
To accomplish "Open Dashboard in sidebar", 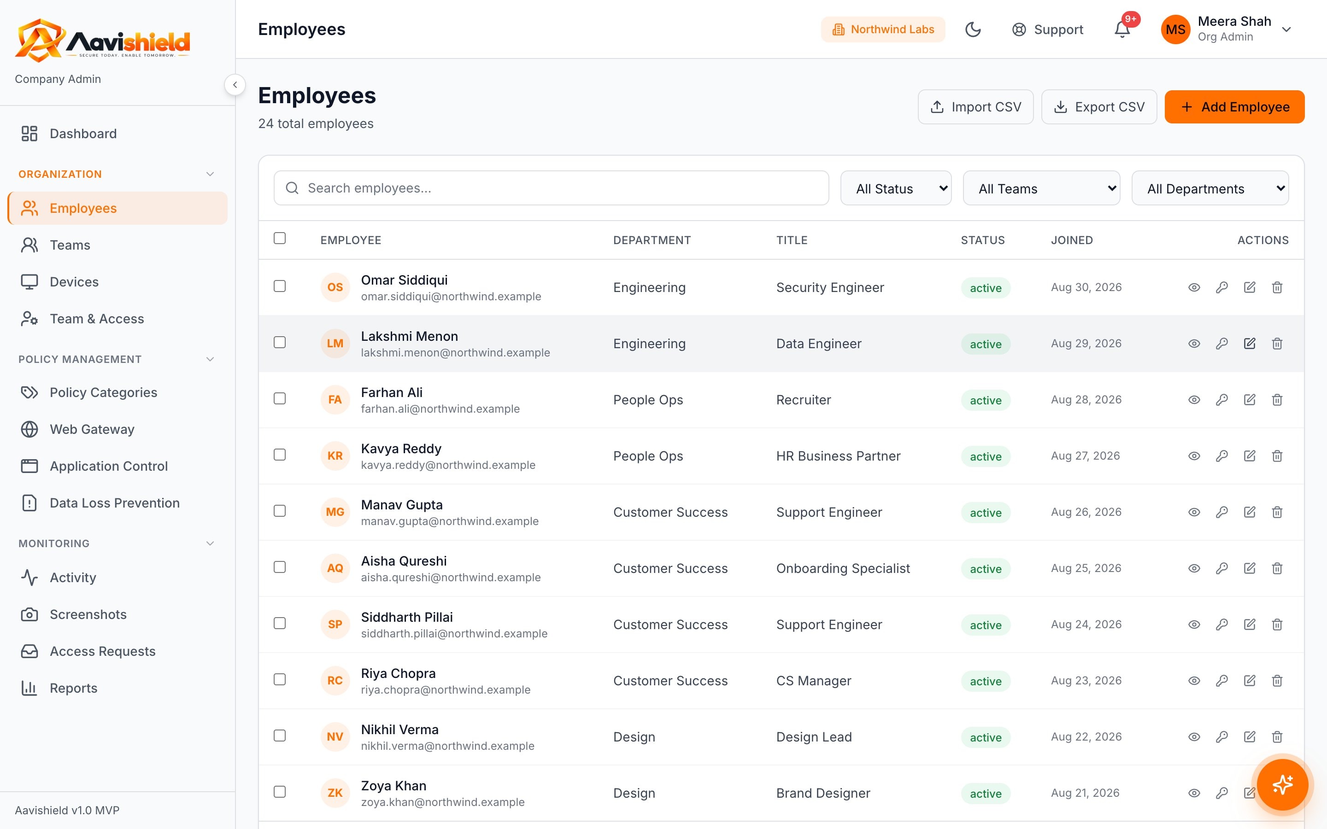I will [x=117, y=134].
